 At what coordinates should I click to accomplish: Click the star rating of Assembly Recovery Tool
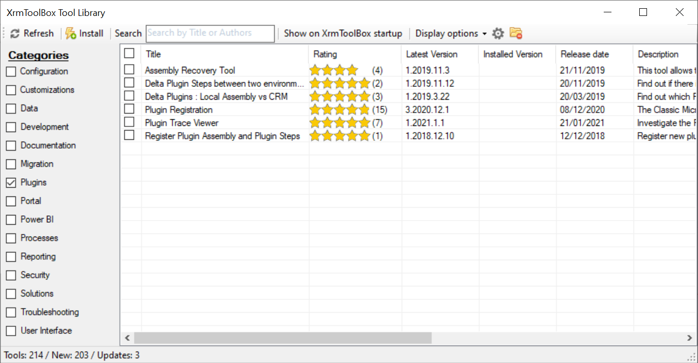[334, 70]
